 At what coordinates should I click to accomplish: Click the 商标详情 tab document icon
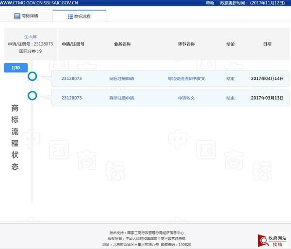coord(17,16)
